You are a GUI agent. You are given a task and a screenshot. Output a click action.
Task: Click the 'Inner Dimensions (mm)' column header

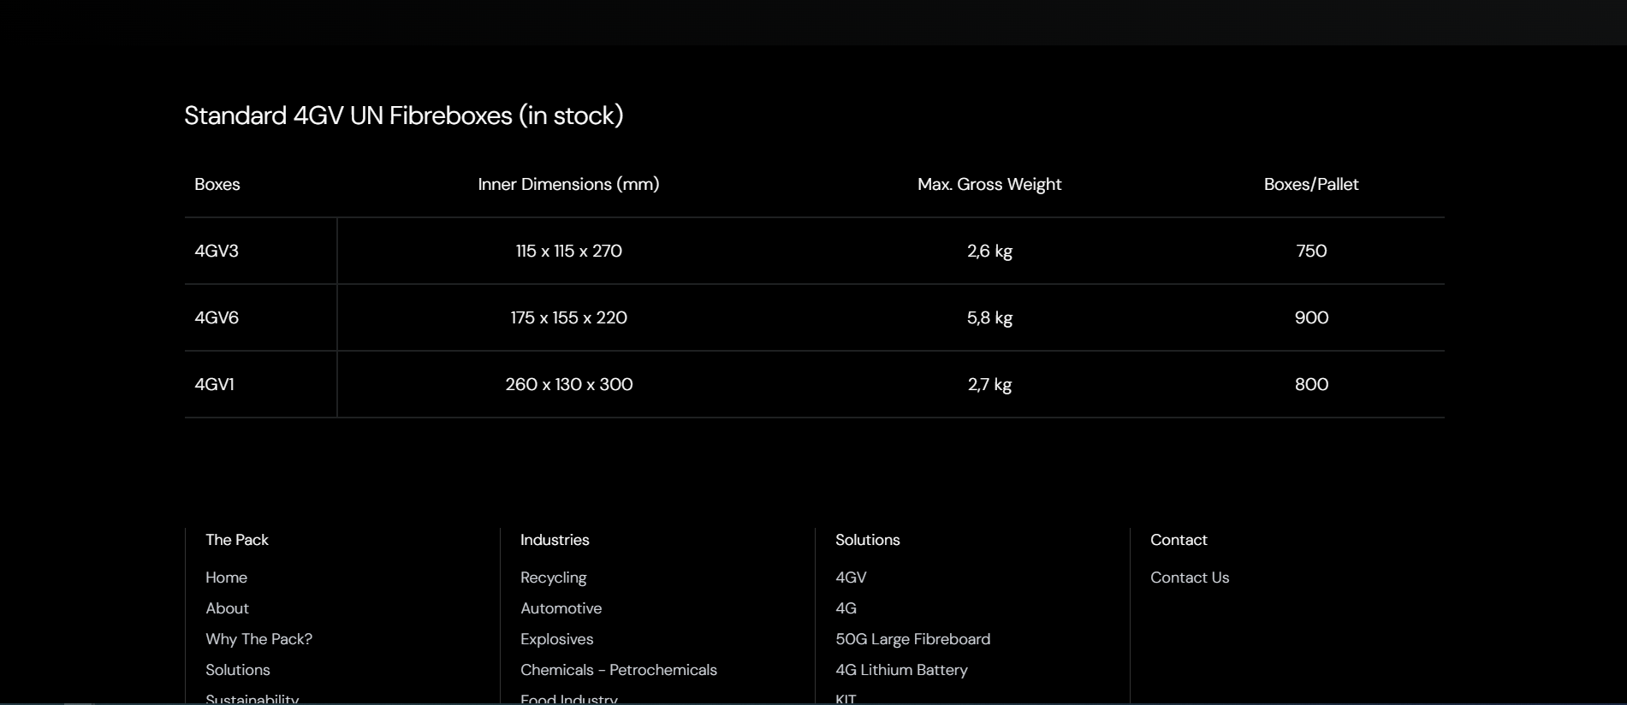coord(568,184)
